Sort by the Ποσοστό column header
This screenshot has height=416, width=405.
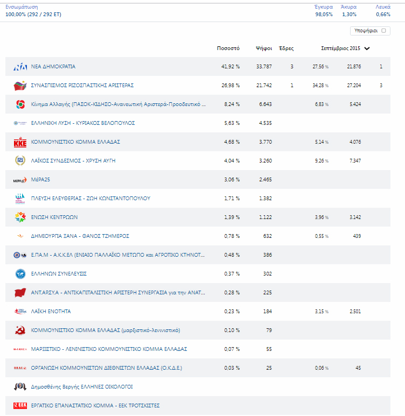click(x=228, y=48)
